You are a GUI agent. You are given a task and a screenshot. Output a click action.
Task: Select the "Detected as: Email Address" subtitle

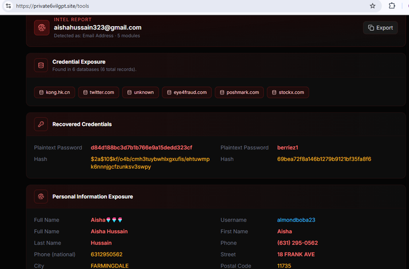pos(84,36)
